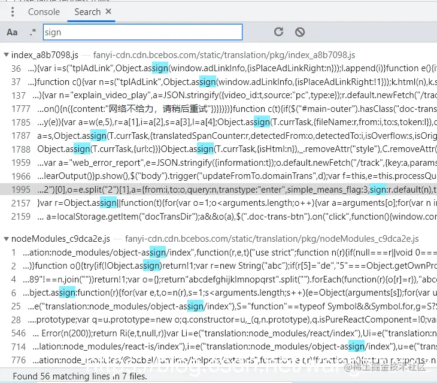
Task: Open line 2159 docTransDir result
Action: (x=218, y=217)
